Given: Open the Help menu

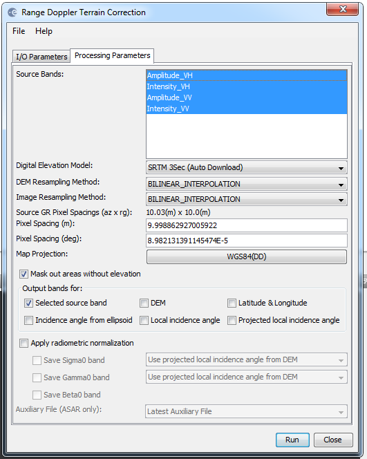Looking at the screenshot, I should click(44, 31).
